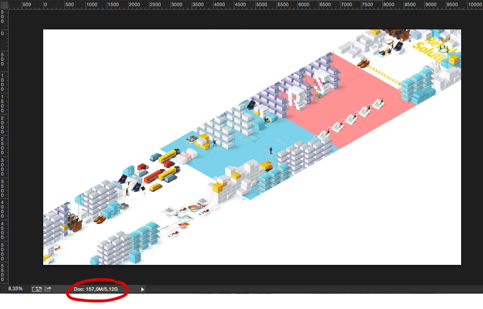Click the share/export arrow icon in status bar
483x309 pixels.
[x=48, y=289]
